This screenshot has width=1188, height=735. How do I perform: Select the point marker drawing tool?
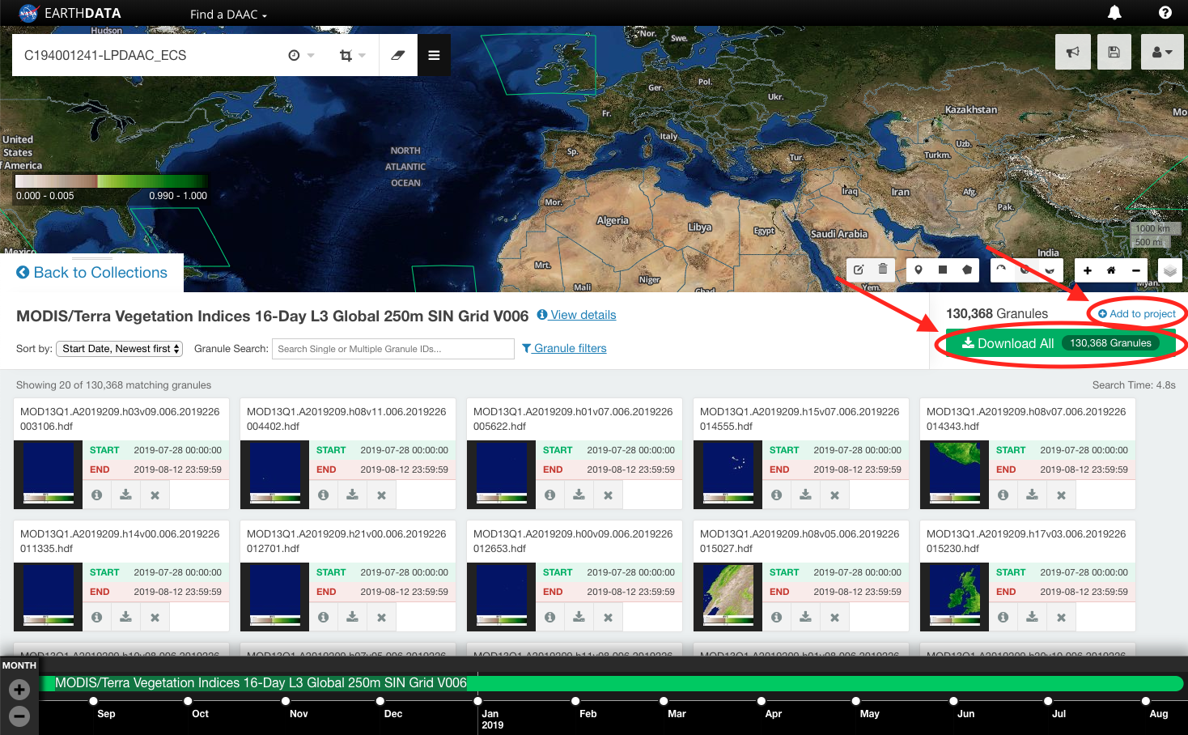coord(919,270)
